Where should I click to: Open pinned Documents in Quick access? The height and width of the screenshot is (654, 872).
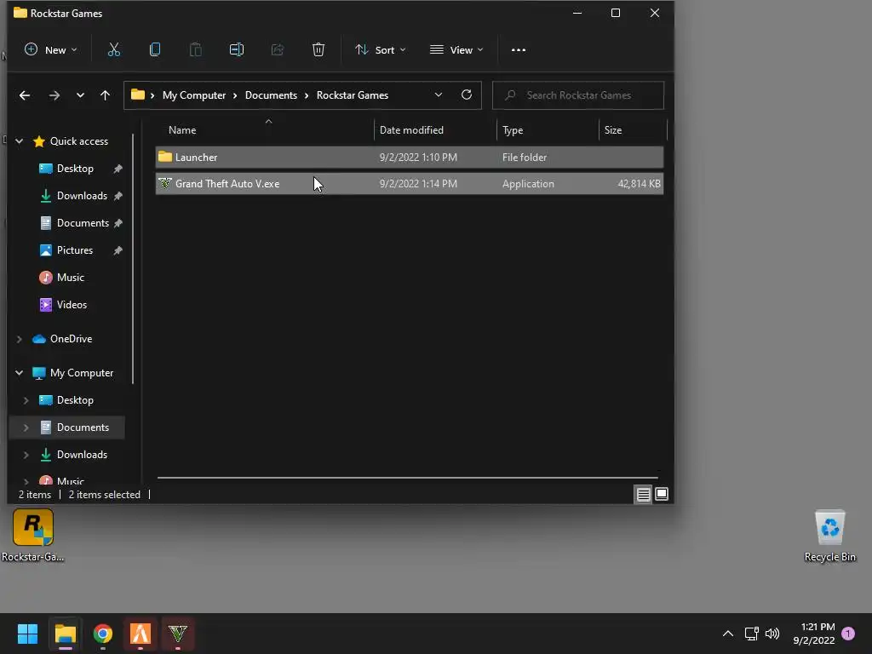coord(83,223)
